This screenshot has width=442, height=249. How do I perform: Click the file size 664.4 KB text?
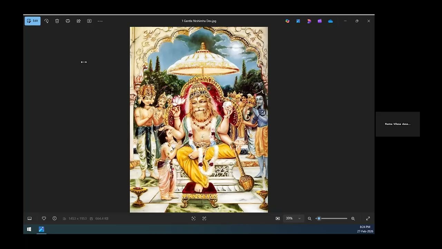(x=102, y=219)
